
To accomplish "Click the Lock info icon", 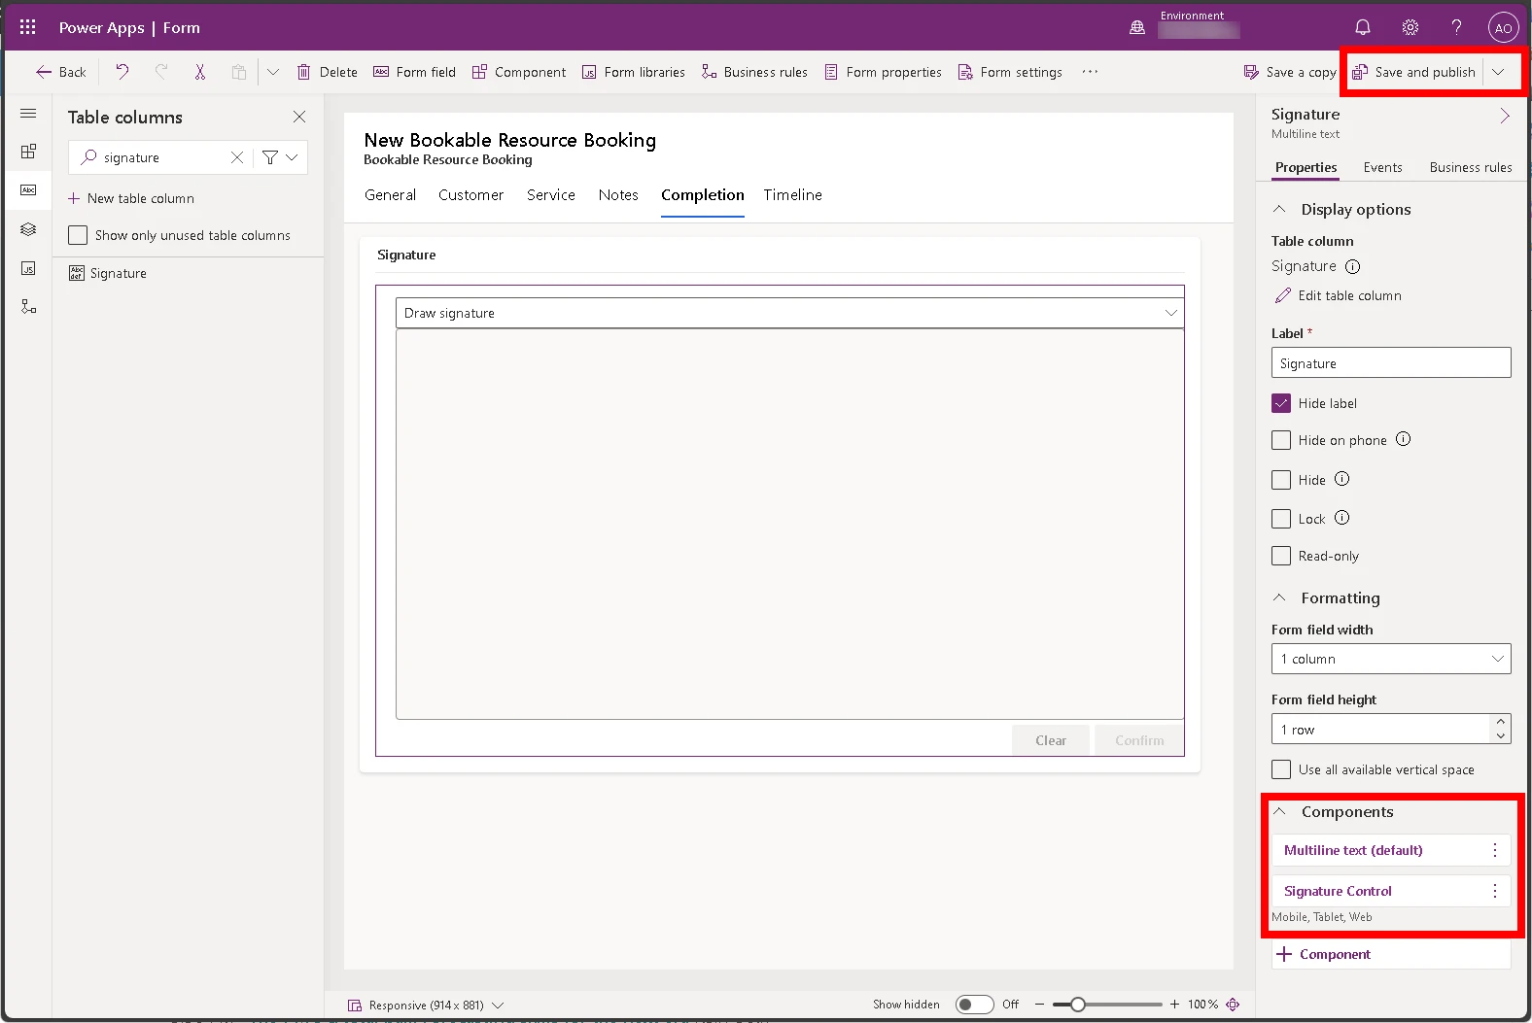I will [x=1341, y=518].
